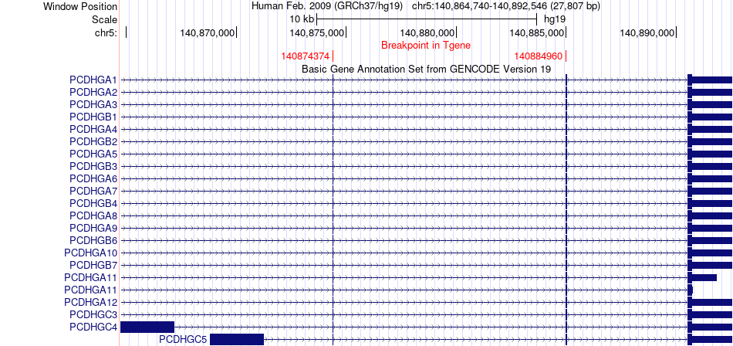Viewport: 733px width, 346px height.
Task: Select the PCDHGC5 gene label
Action: [x=183, y=339]
